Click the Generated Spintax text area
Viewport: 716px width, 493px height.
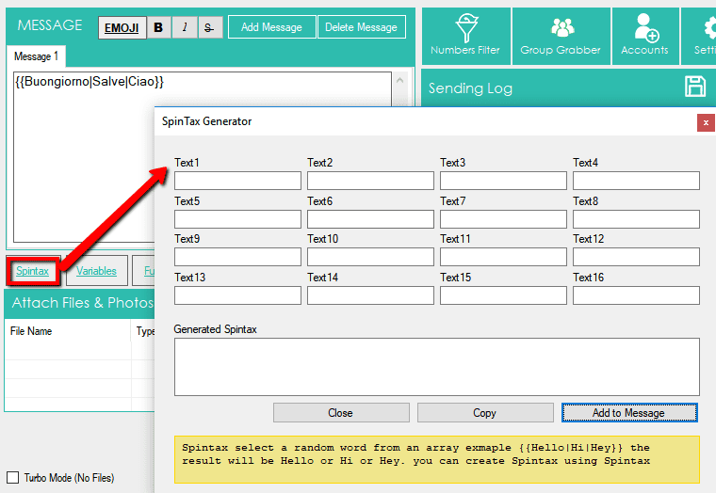[436, 367]
